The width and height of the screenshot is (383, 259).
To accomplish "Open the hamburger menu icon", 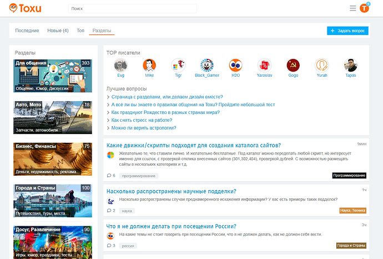I will click(x=352, y=8).
